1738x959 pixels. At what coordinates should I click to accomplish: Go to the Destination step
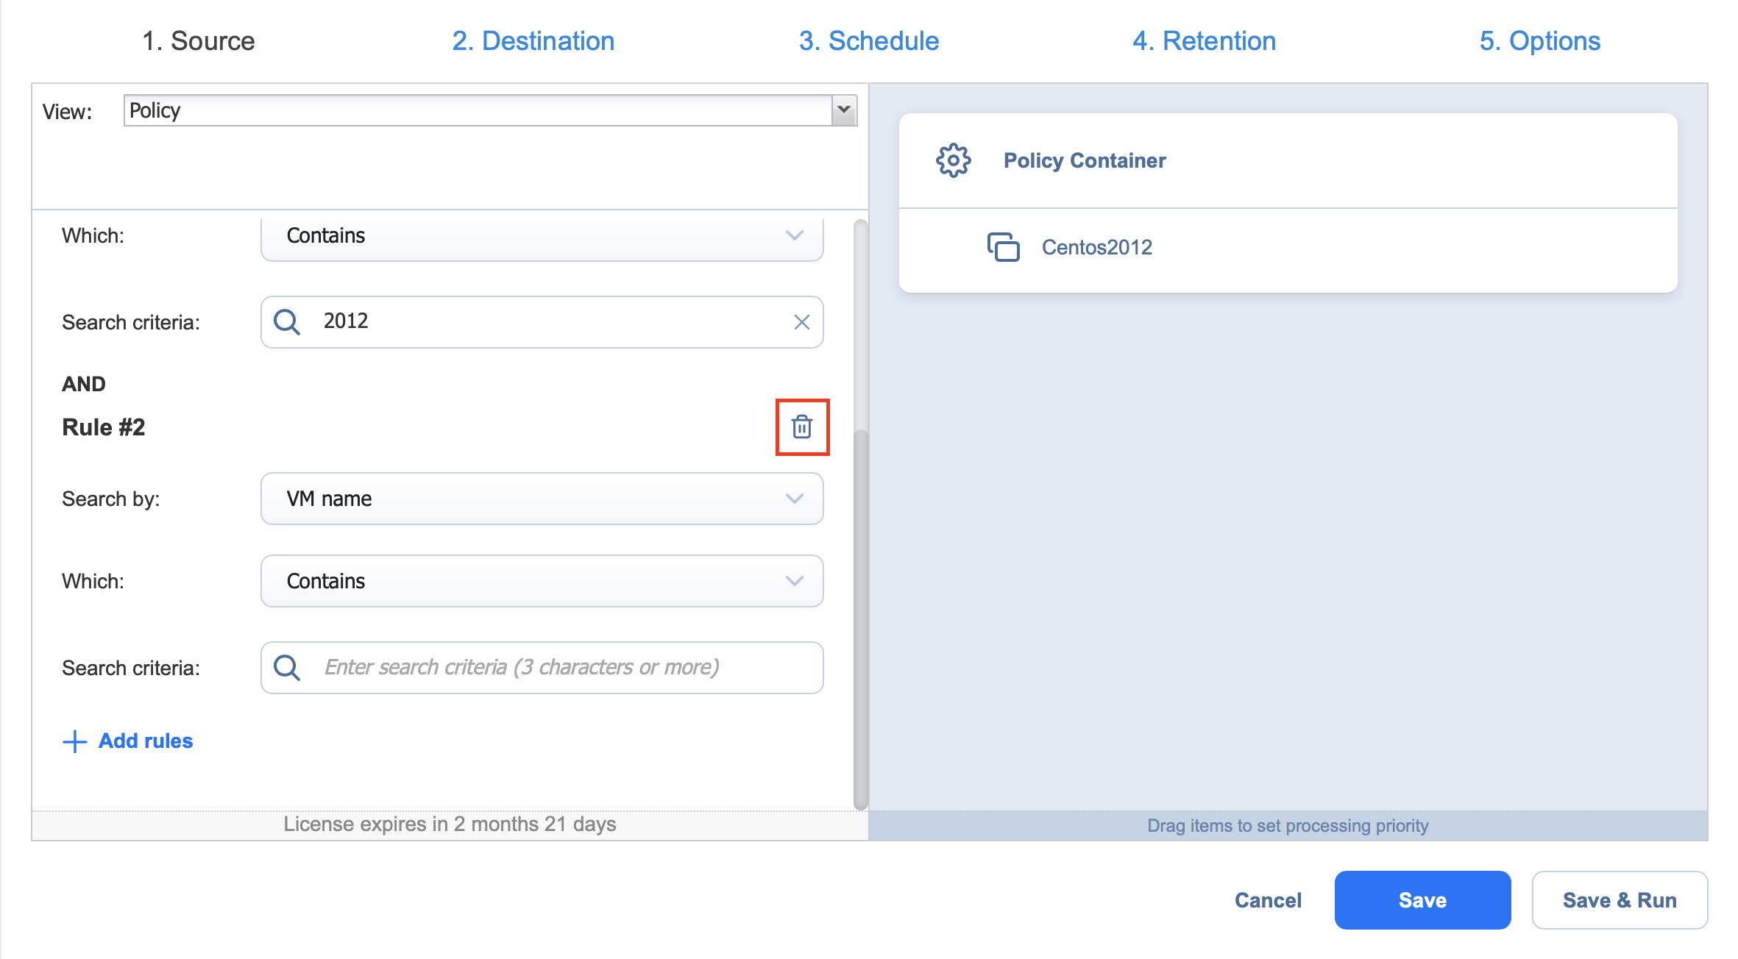(533, 41)
